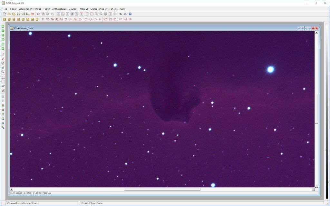Open the Masque menu
This screenshot has width=330, height=206.
click(84, 9)
